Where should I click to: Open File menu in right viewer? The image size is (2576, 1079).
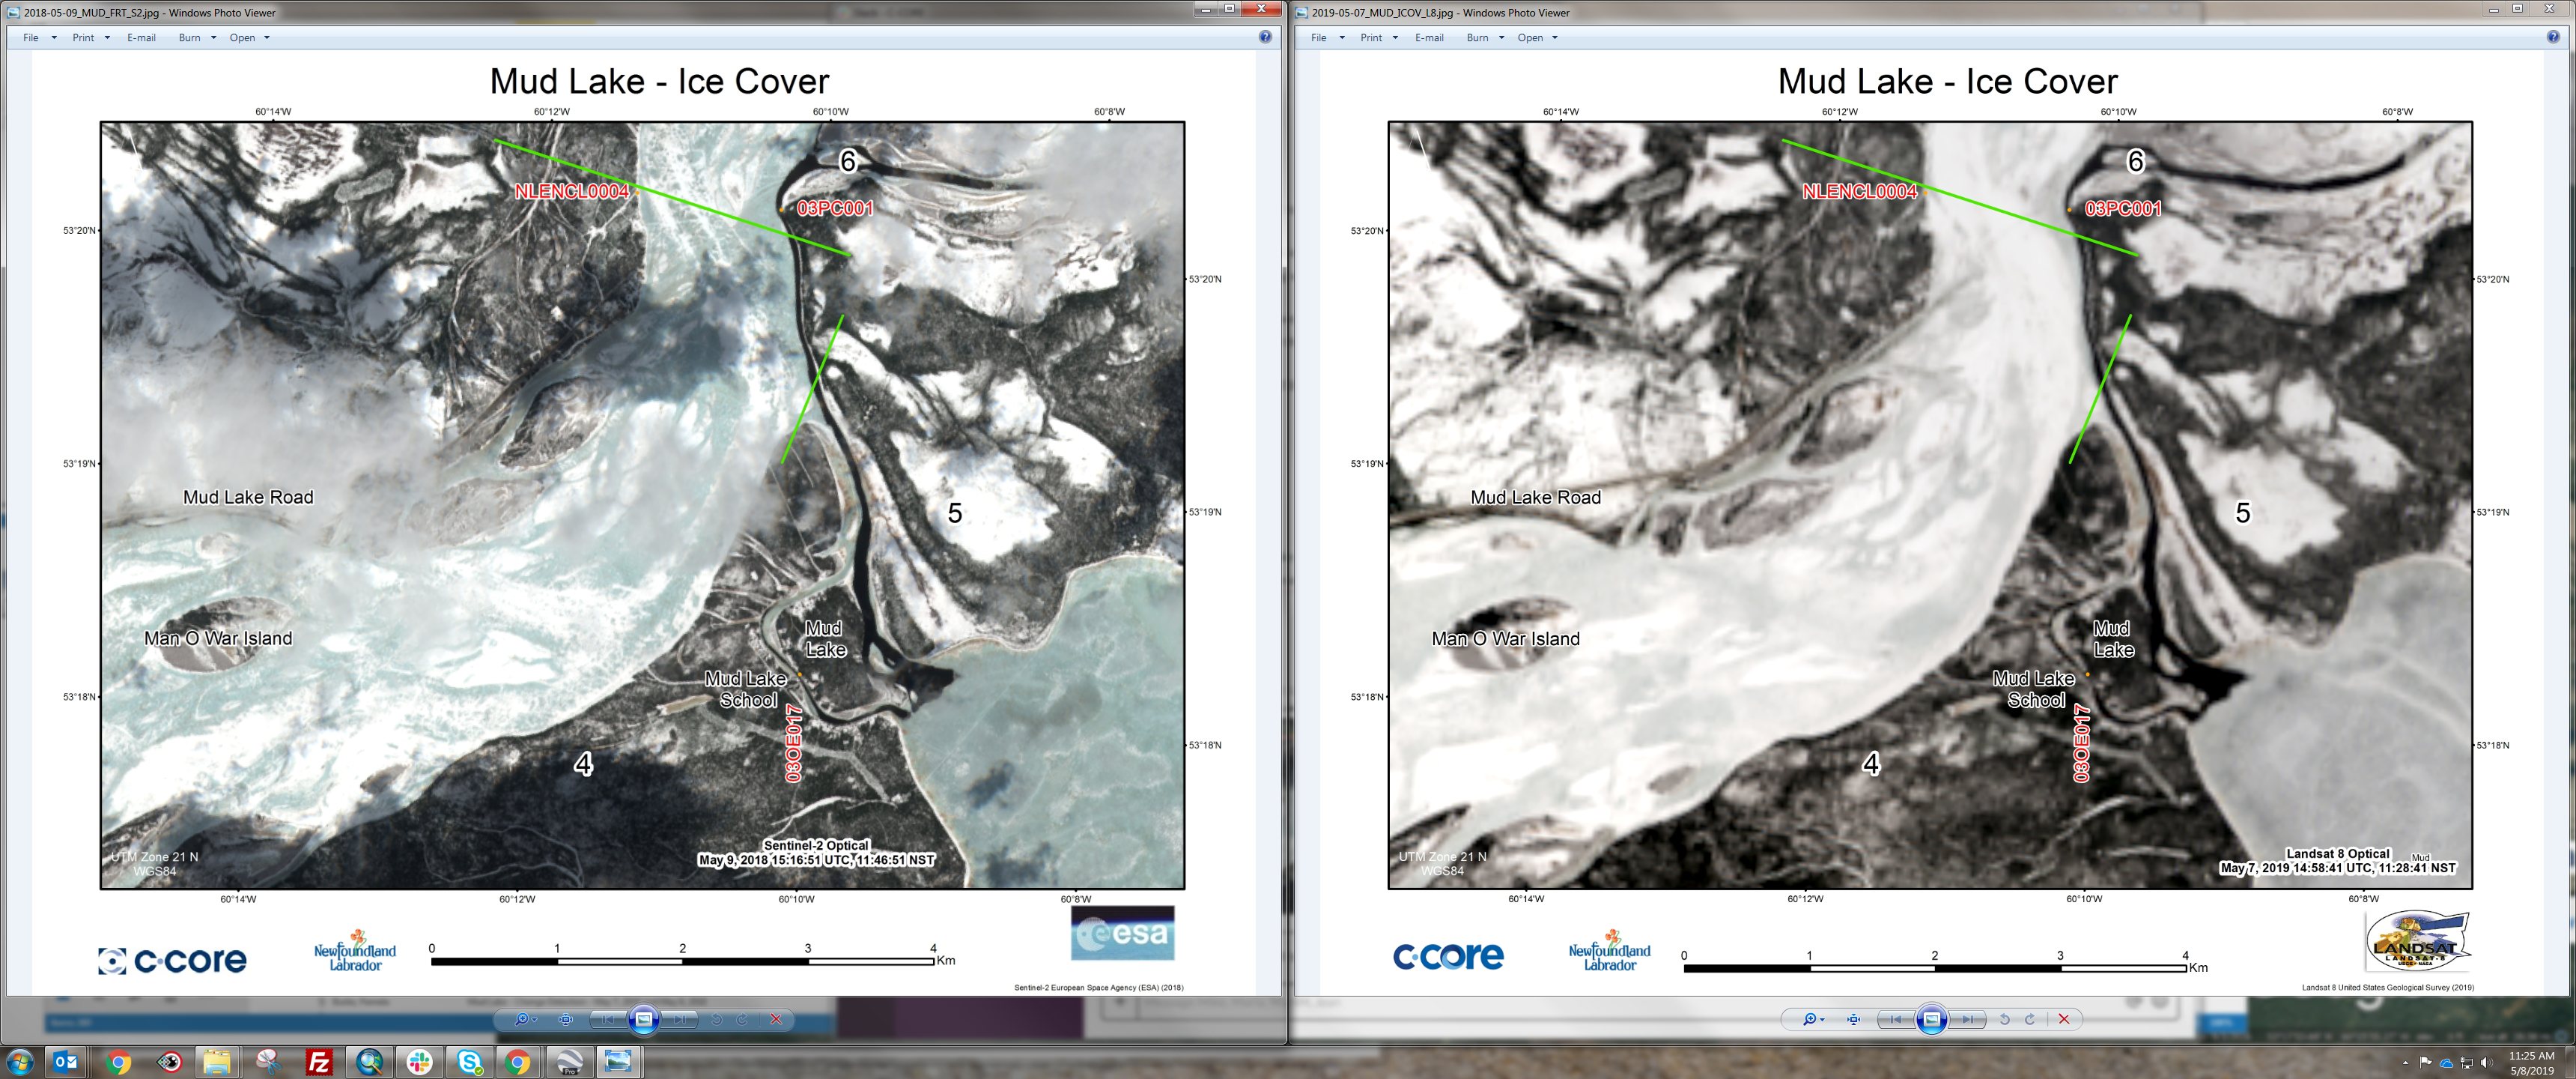click(1319, 38)
